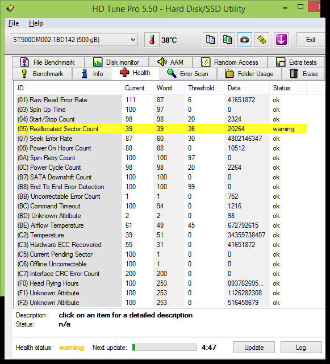Image resolution: width=330 pixels, height=364 pixels.
Task: Open the File menu
Action: (14, 23)
